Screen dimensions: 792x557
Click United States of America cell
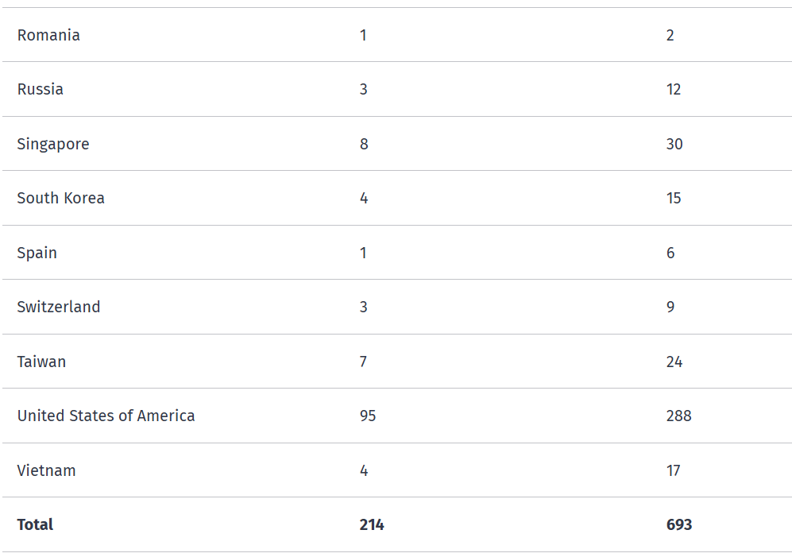106,416
